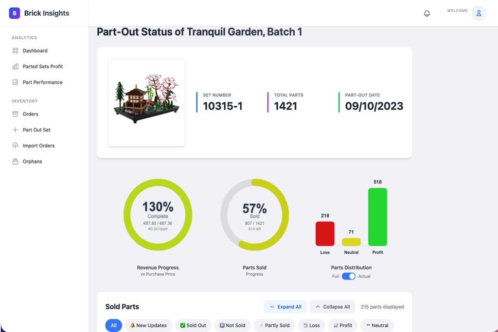498x332 pixels.
Task: Click the chevron on the Expand All control
Action: tap(273, 307)
